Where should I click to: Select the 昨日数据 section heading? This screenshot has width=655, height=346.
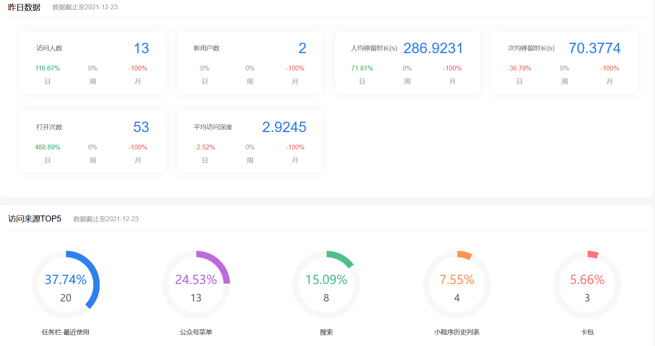point(24,7)
